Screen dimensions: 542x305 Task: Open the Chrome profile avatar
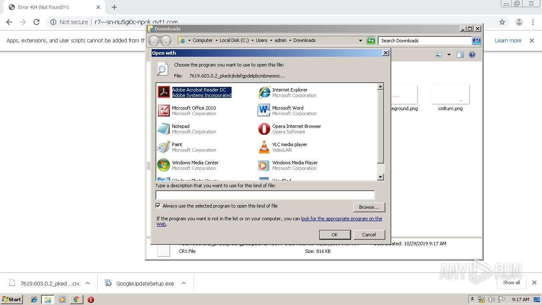(x=519, y=22)
